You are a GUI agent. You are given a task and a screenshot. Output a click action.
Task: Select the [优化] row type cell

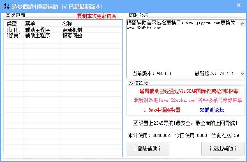coord(14,30)
